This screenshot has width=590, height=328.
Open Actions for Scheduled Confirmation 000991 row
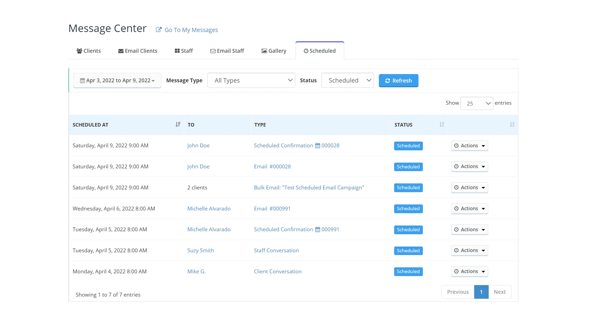470,230
